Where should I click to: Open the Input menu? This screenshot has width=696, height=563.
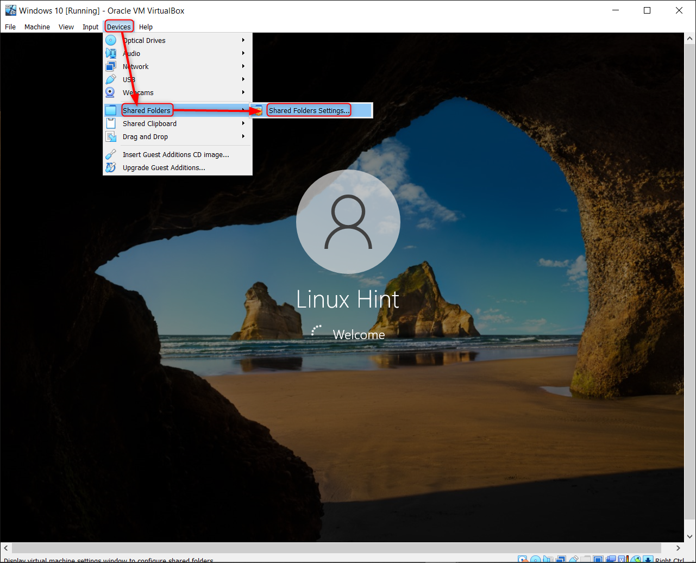[x=91, y=27]
